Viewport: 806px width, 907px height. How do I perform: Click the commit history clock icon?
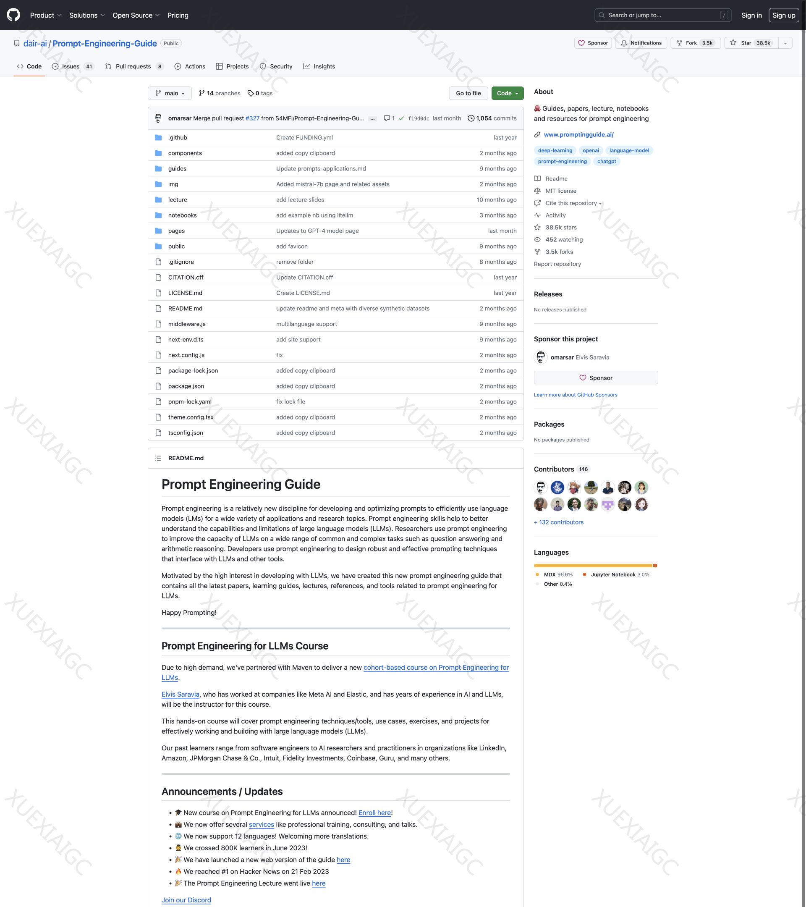coord(471,118)
